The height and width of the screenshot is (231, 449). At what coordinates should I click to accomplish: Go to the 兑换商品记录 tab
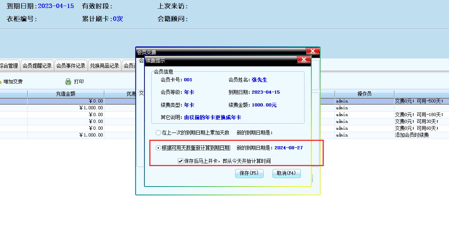coord(104,66)
